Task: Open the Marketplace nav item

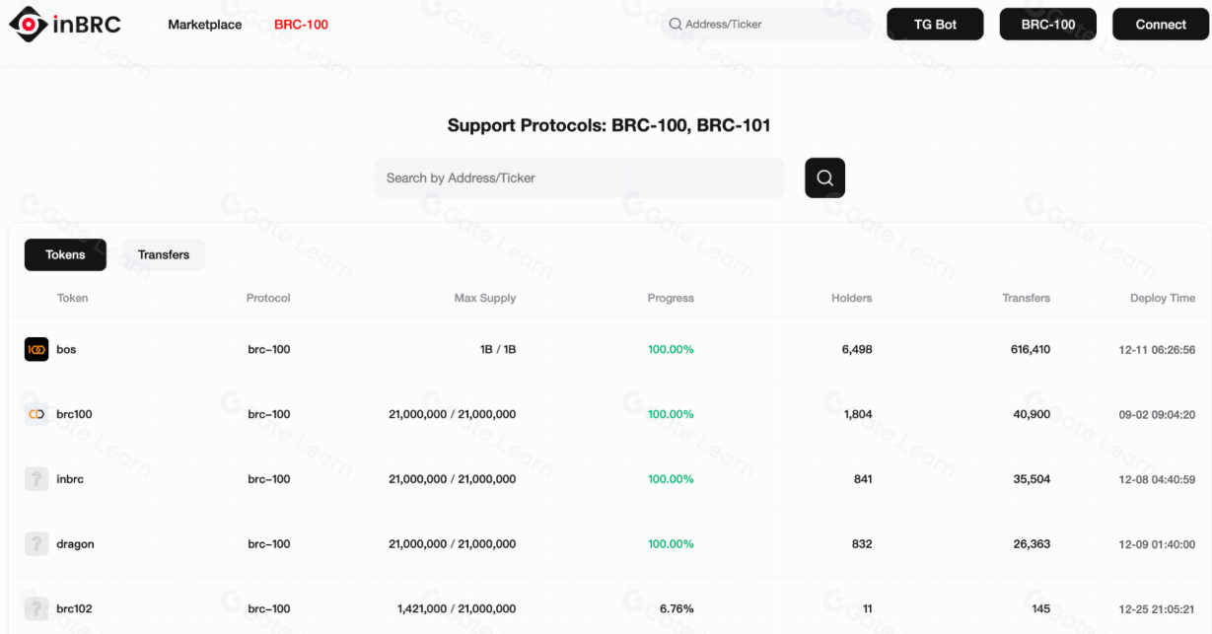Action: (x=204, y=25)
